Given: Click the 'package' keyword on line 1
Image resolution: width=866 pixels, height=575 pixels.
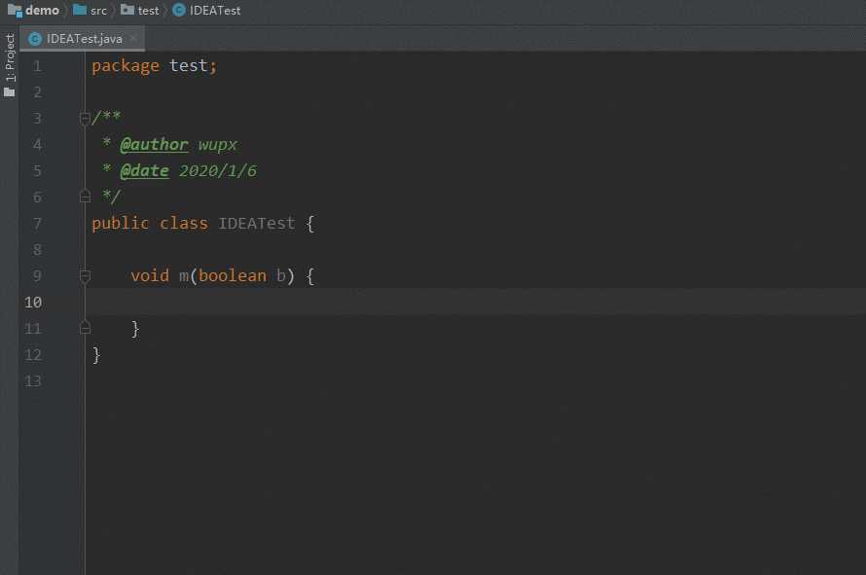Looking at the screenshot, I should (x=126, y=66).
